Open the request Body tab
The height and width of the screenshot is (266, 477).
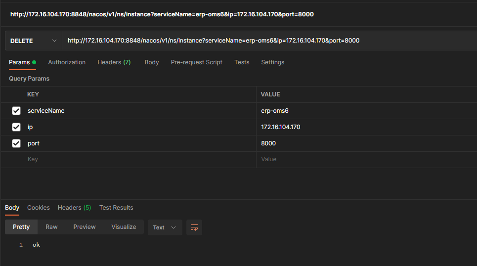tap(151, 62)
